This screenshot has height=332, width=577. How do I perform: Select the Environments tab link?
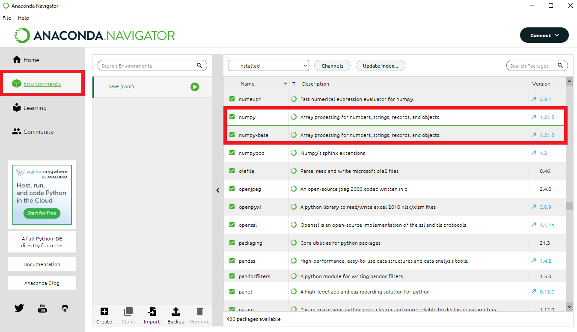42,84
